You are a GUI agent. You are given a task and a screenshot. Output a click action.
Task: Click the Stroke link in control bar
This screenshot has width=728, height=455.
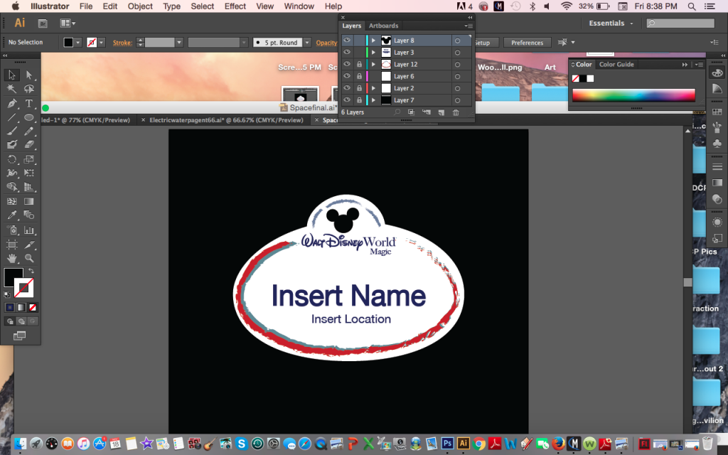coord(122,43)
